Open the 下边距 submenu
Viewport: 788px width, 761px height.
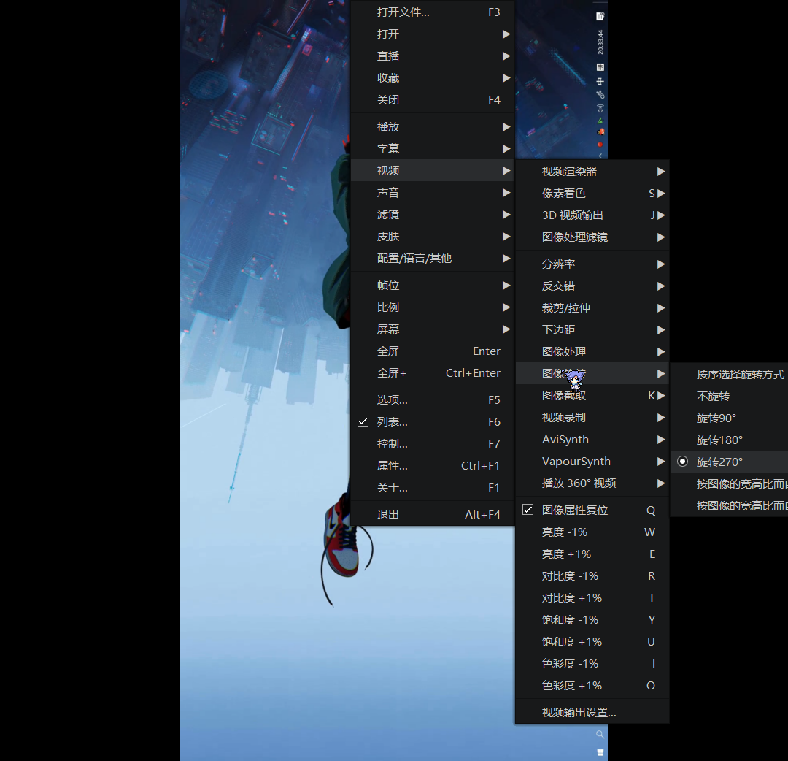click(x=592, y=330)
